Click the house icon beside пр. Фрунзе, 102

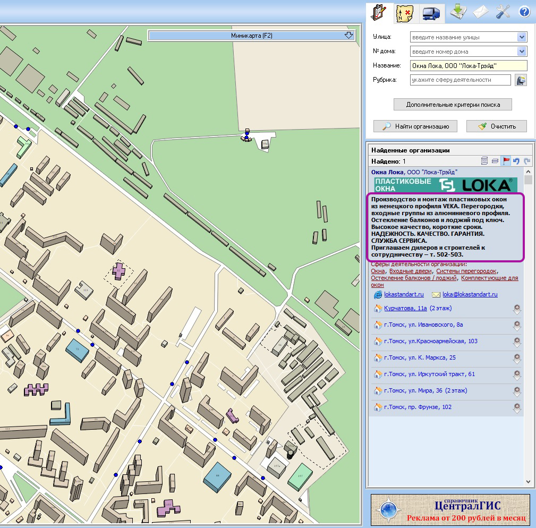(378, 407)
